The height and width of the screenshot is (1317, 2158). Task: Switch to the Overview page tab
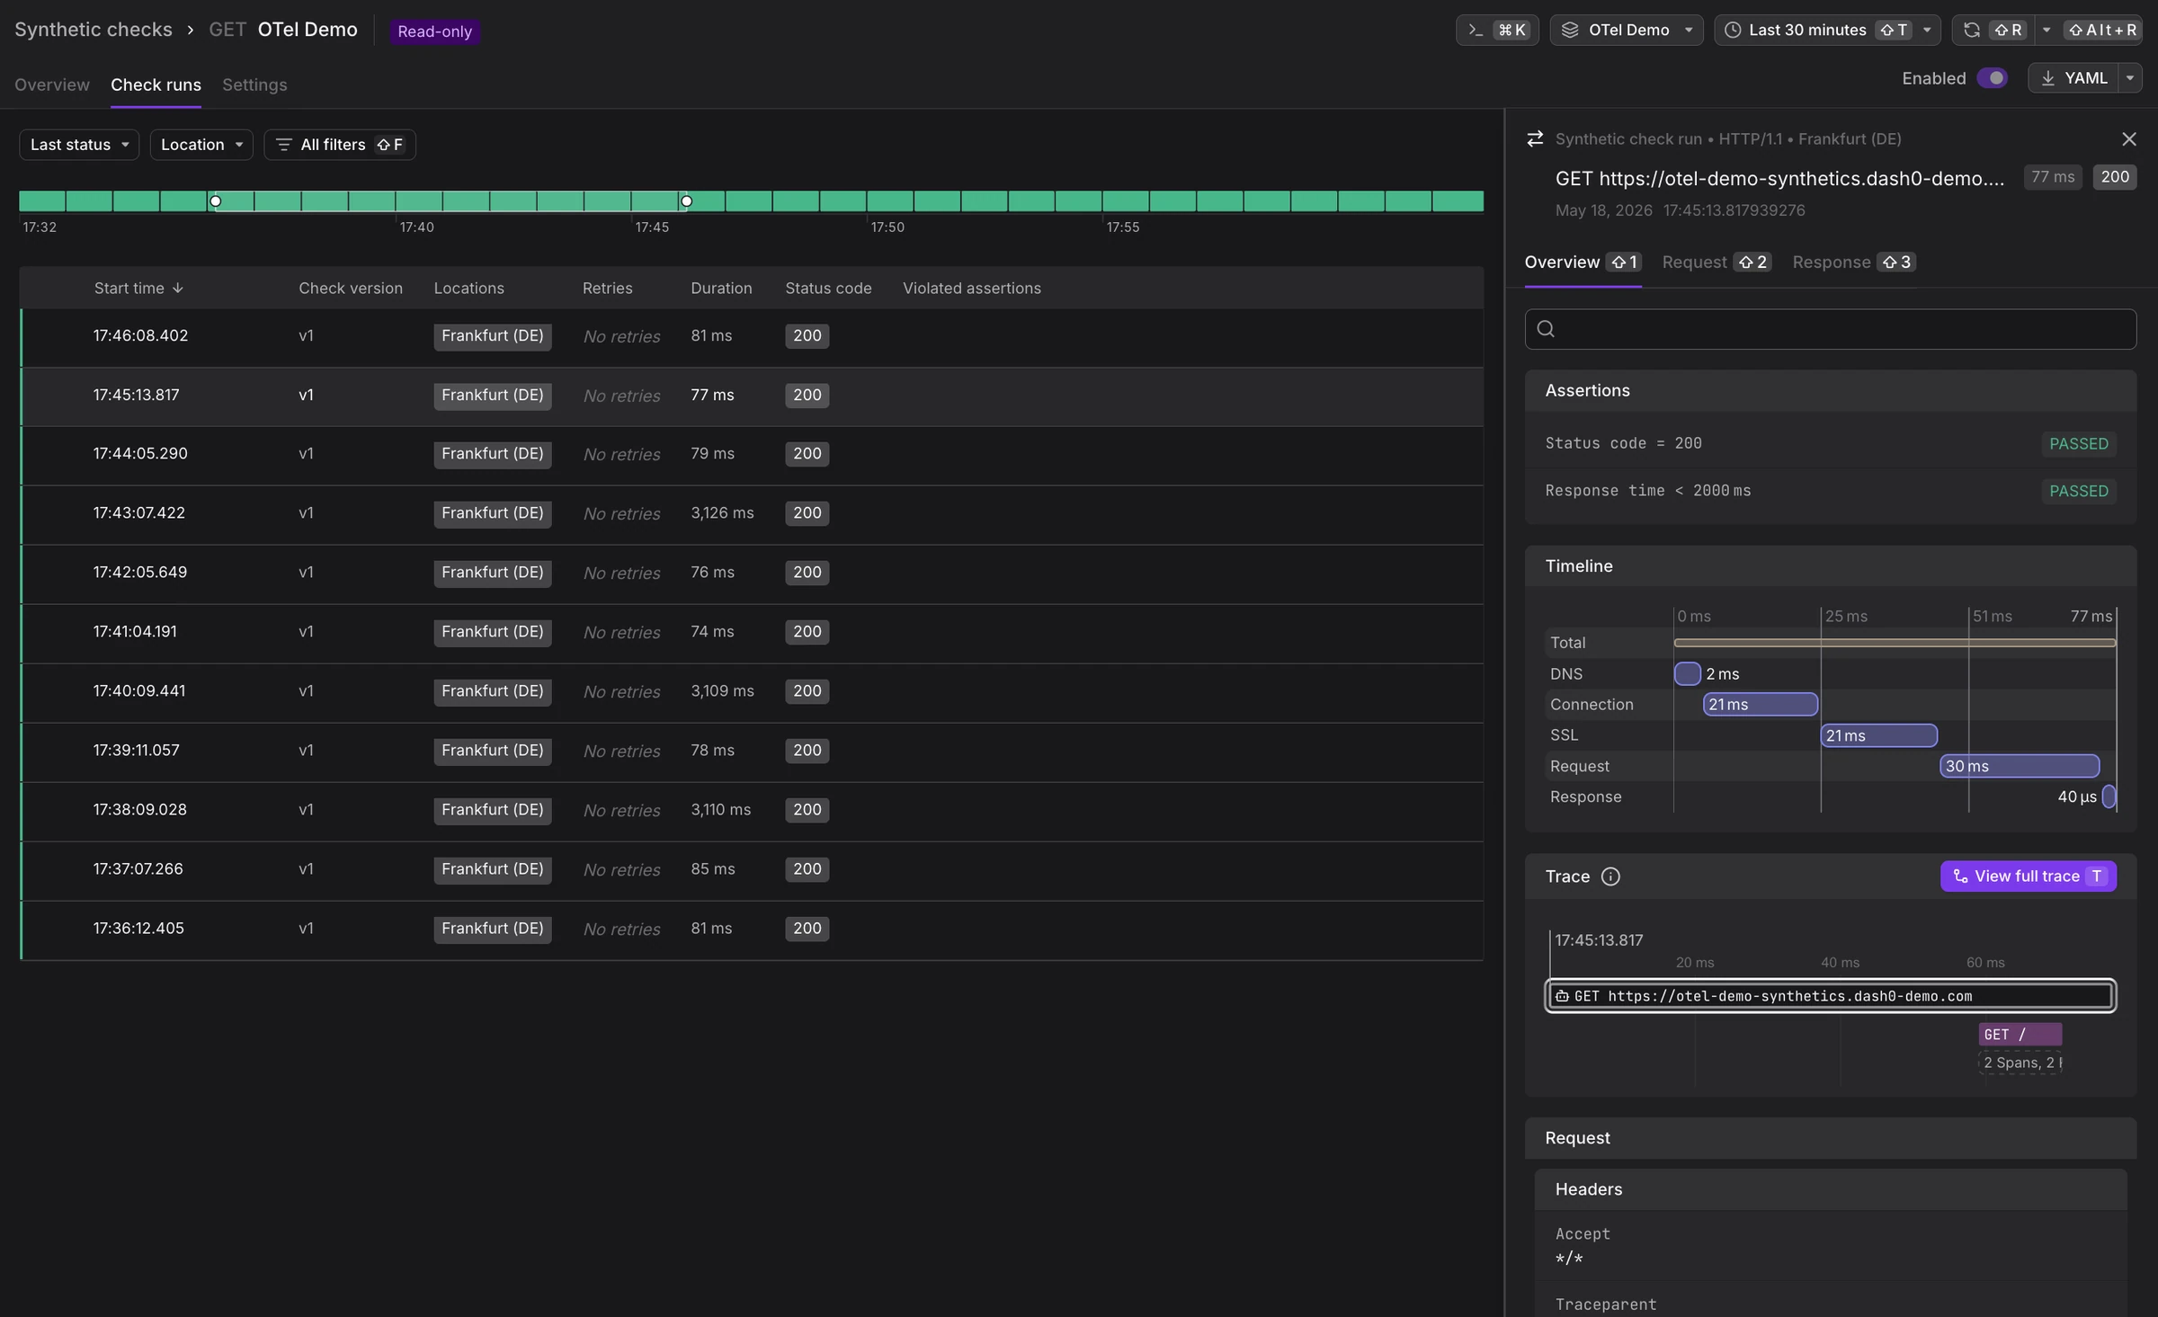pos(52,85)
